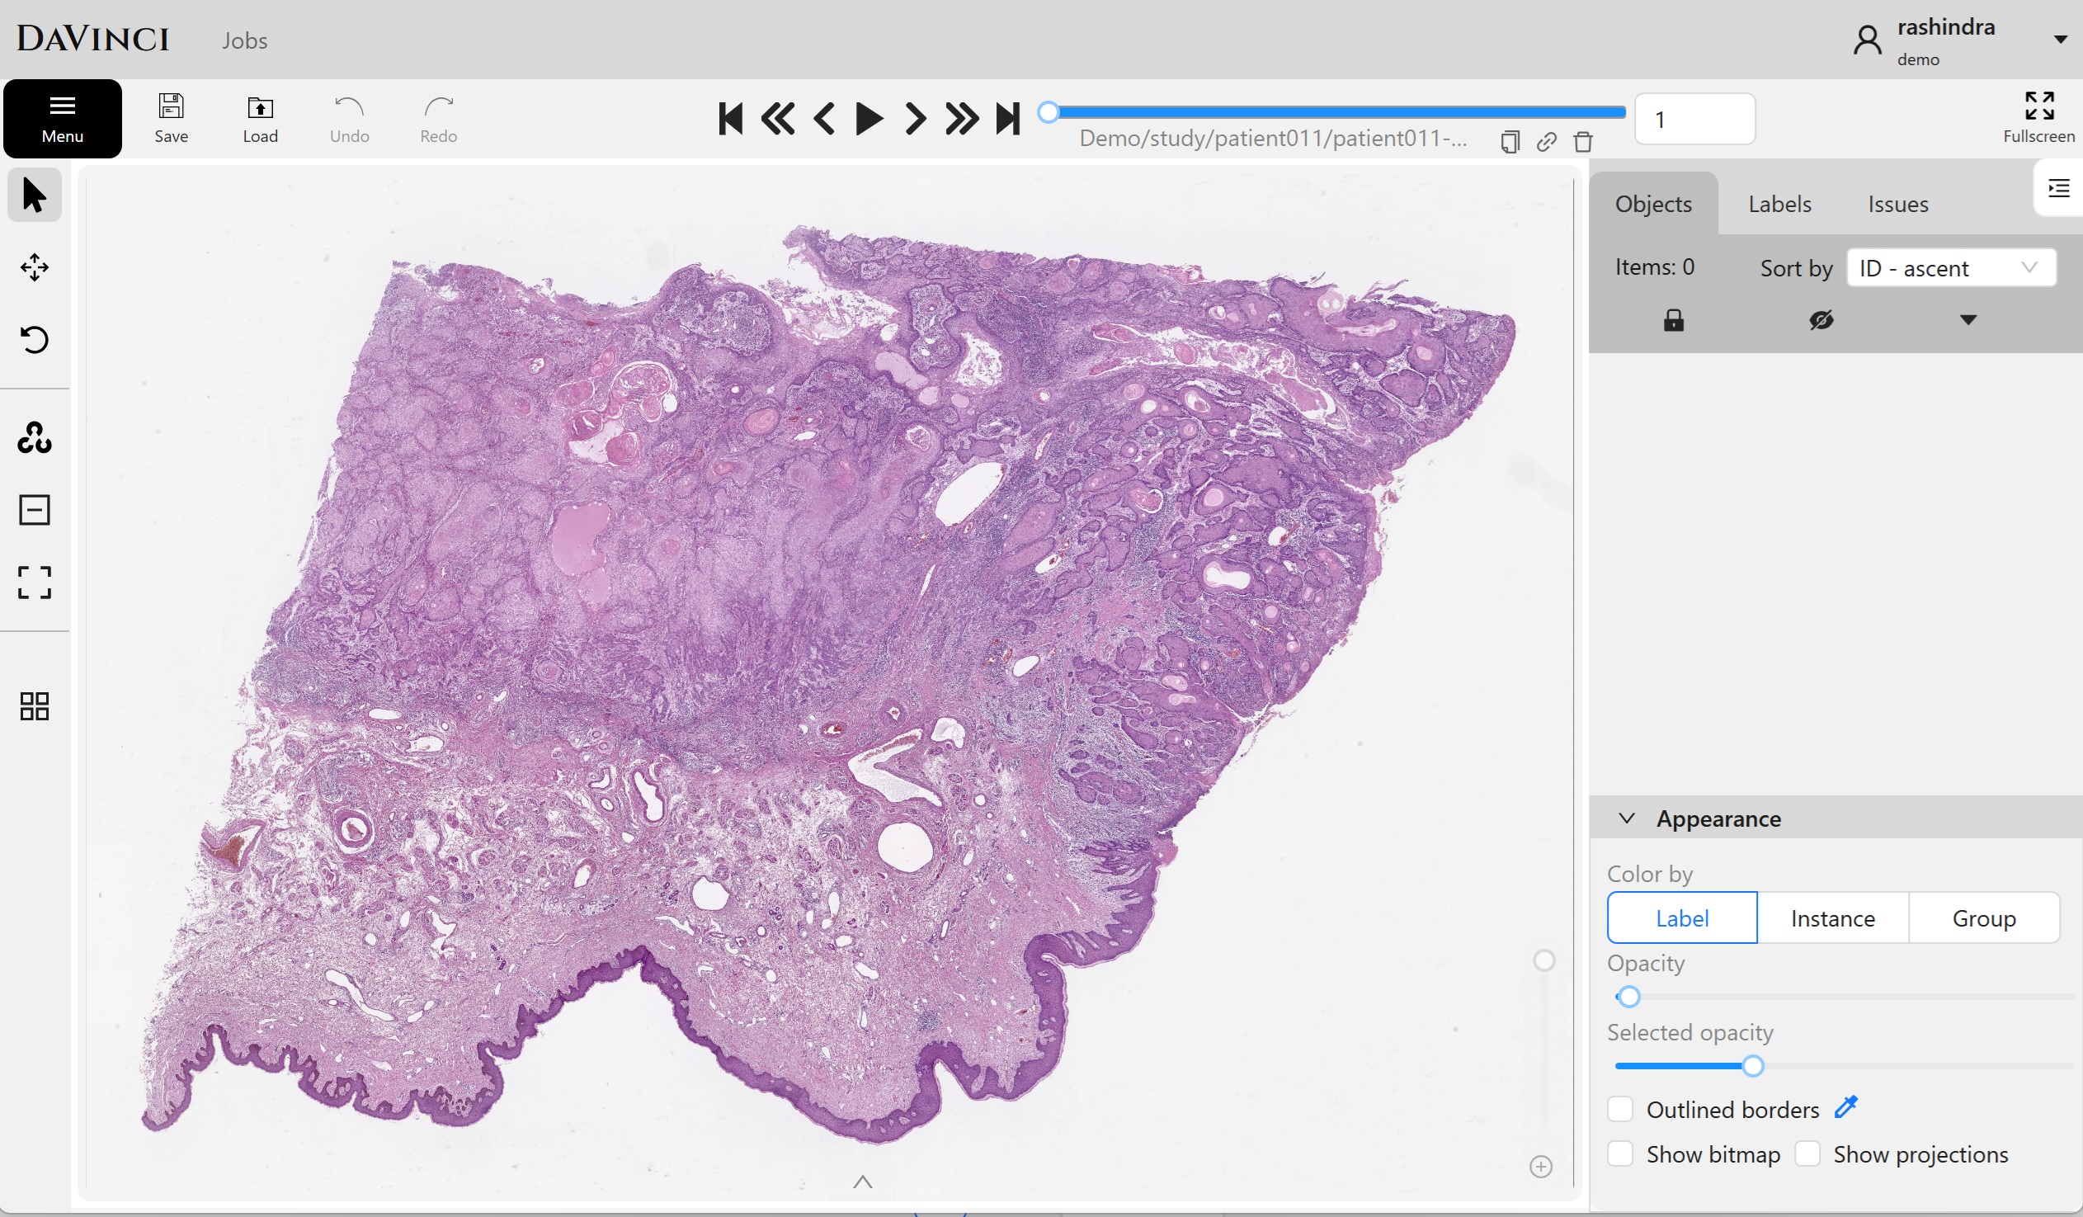Open the rashindra user menu arrow
Screen dimensions: 2083x1217
[2060, 40]
